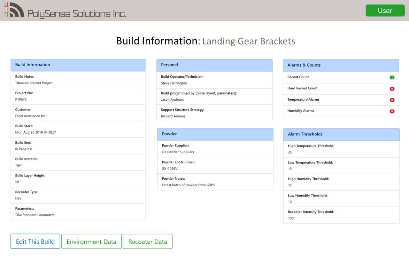This screenshot has width=409, height=273.
Task: Select the Powder panel header
Action: tap(215, 134)
